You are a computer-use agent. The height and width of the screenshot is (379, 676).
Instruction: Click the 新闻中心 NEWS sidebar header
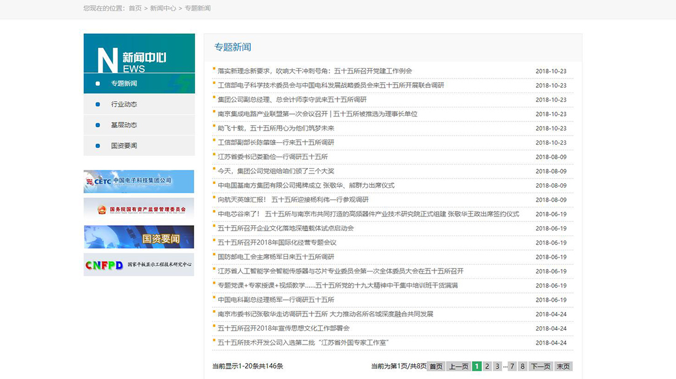139,53
